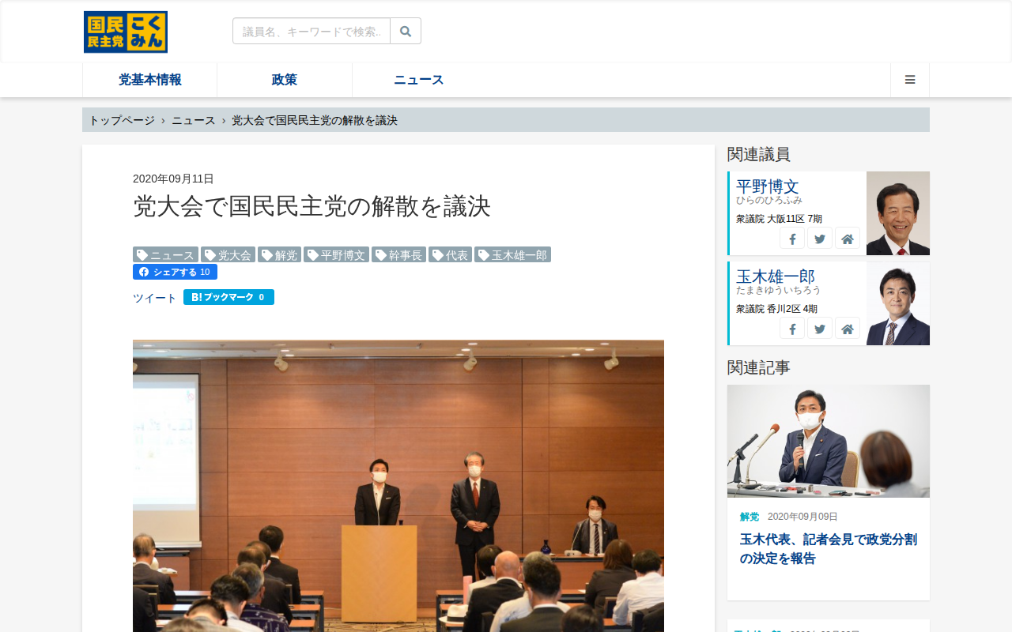
Task: Select the 代表 tag
Action: pyautogui.click(x=450, y=255)
